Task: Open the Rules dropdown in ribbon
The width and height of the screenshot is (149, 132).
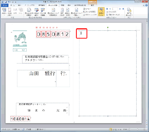Action: pyautogui.click(x=87, y=9)
